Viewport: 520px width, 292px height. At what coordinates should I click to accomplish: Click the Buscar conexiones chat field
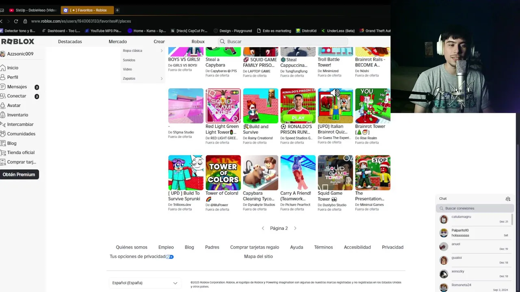(475, 208)
